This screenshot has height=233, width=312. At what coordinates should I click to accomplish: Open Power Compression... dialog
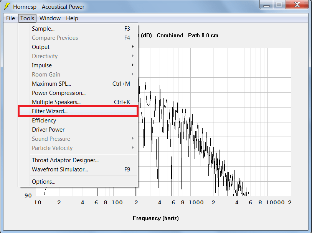click(78, 93)
